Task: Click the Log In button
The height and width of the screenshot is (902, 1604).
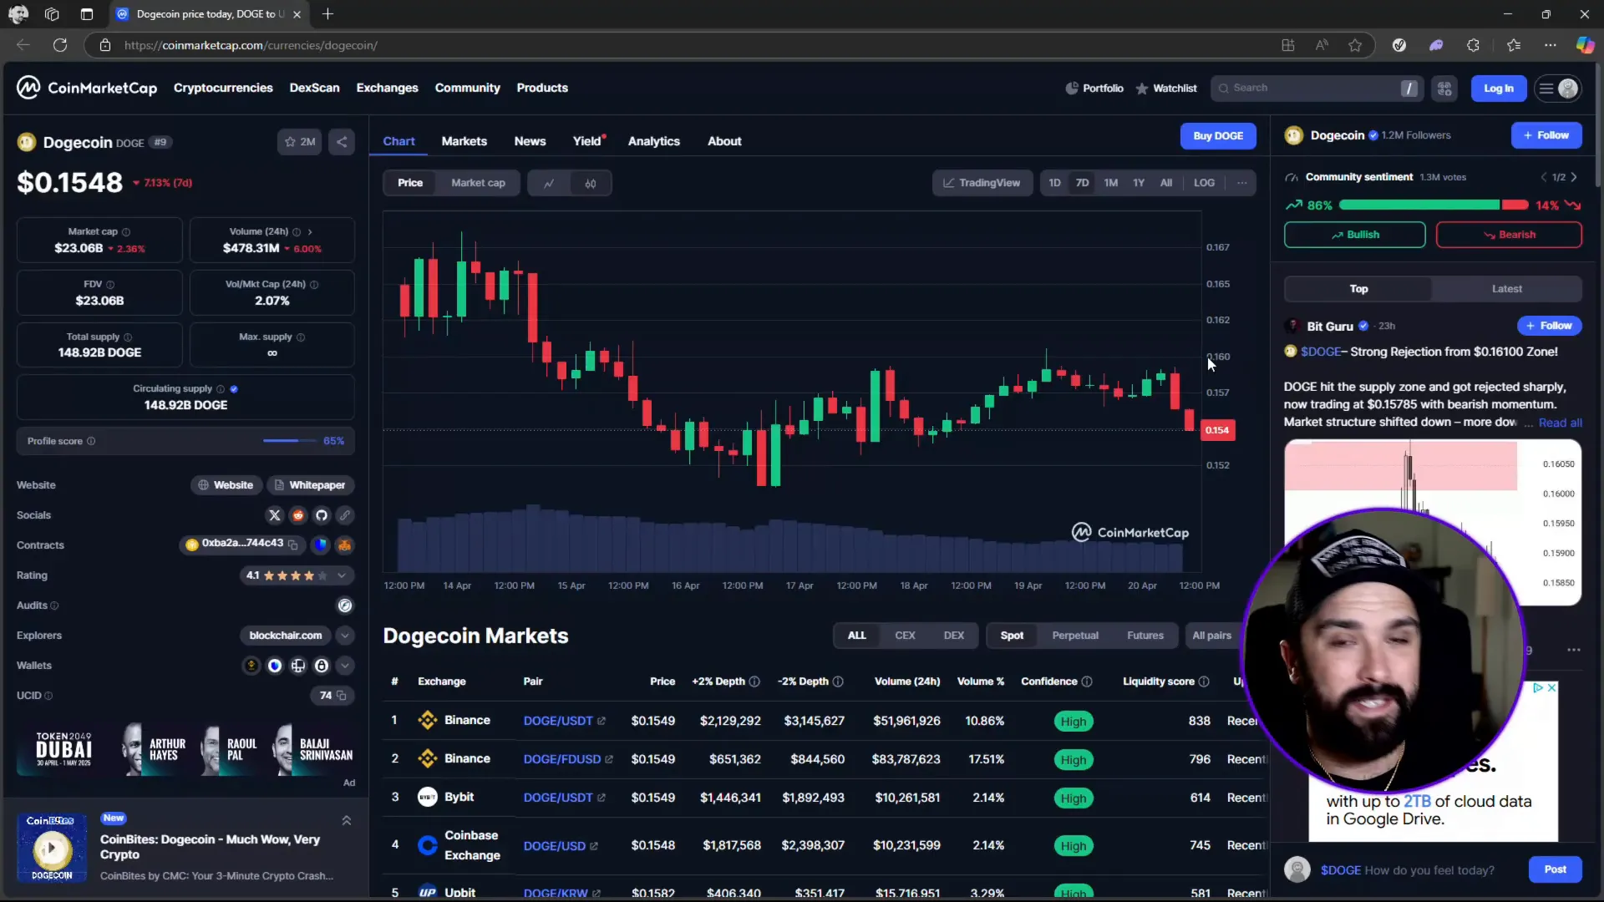Action: point(1499,89)
